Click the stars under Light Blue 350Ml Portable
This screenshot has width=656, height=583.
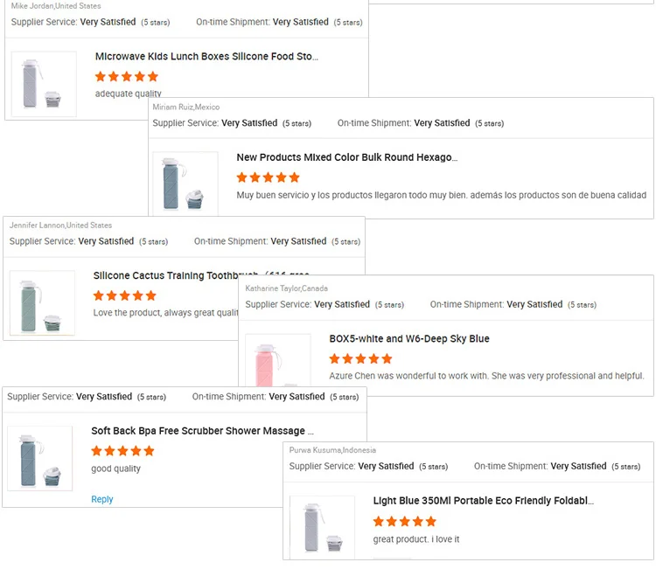pos(405,521)
